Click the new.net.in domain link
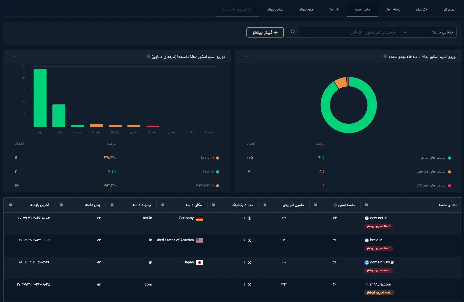Image resolution: width=464 pixels, height=302 pixels. pyautogui.click(x=378, y=218)
